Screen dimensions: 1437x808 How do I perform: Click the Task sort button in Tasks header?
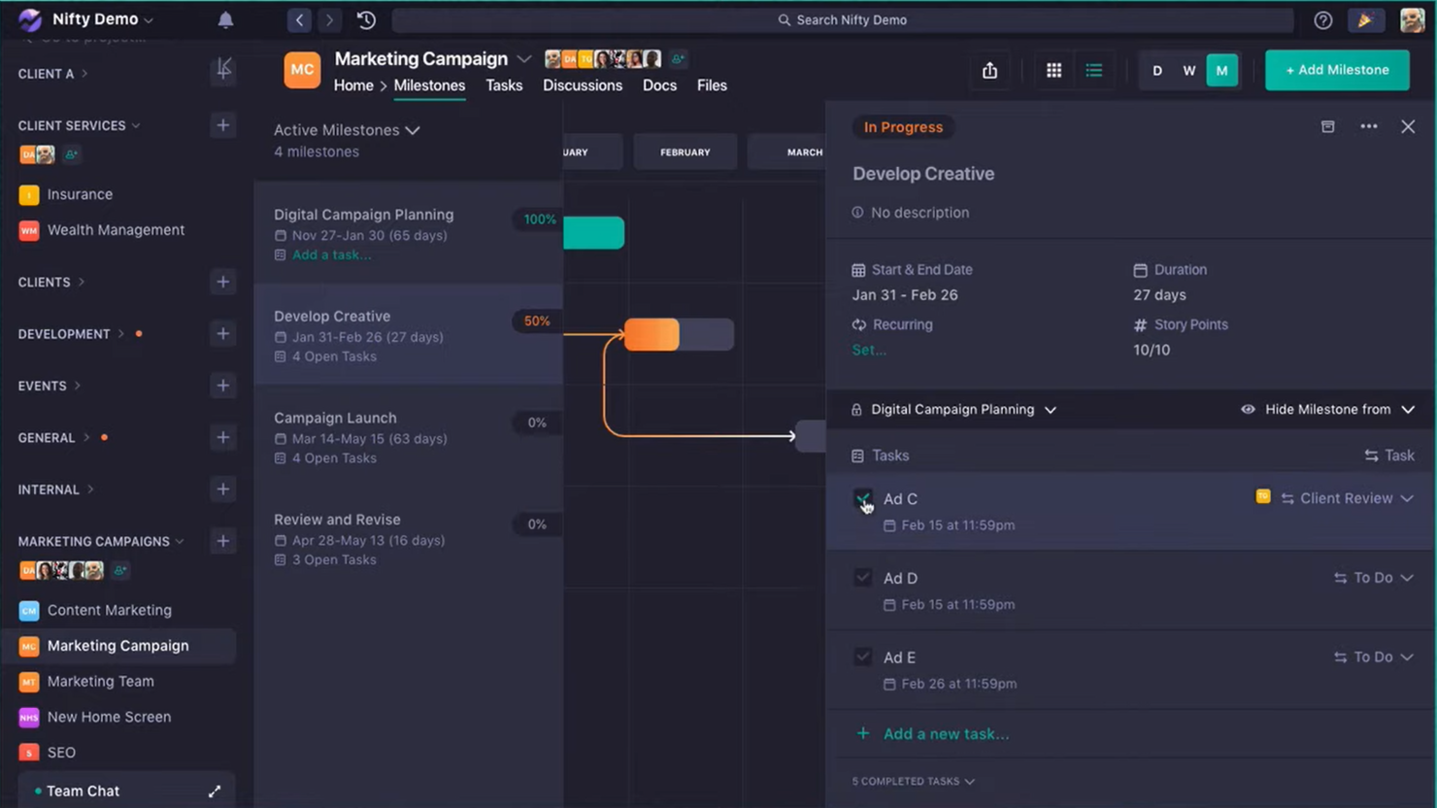pos(1389,455)
